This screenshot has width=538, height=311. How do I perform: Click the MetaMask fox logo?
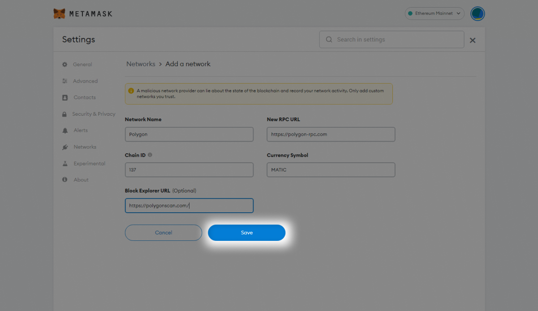59,14
